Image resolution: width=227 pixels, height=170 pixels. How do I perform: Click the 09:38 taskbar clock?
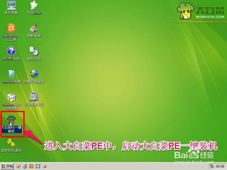pyautogui.click(x=220, y=166)
